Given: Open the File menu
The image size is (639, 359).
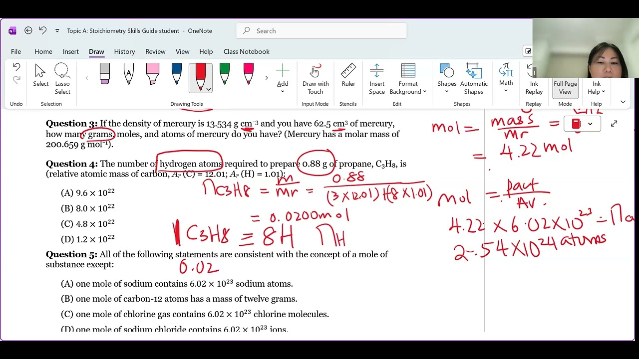Looking at the screenshot, I should [16, 51].
